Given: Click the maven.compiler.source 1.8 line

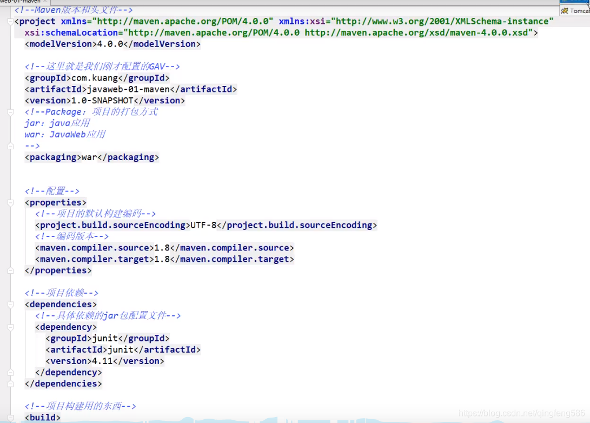Looking at the screenshot, I should click(x=164, y=248).
